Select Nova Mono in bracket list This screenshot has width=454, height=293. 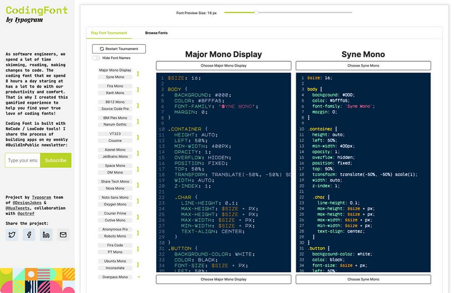(x=115, y=189)
